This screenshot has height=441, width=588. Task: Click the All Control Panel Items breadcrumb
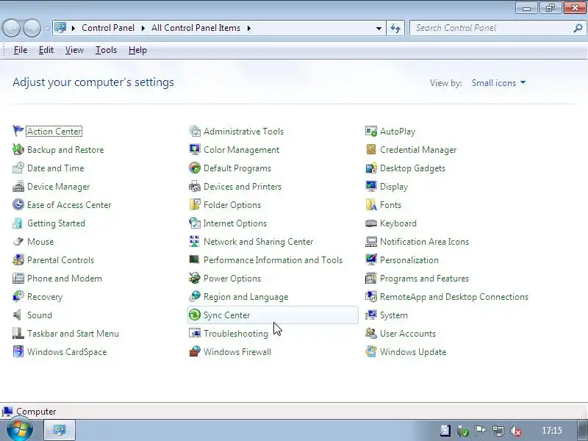[x=196, y=28]
